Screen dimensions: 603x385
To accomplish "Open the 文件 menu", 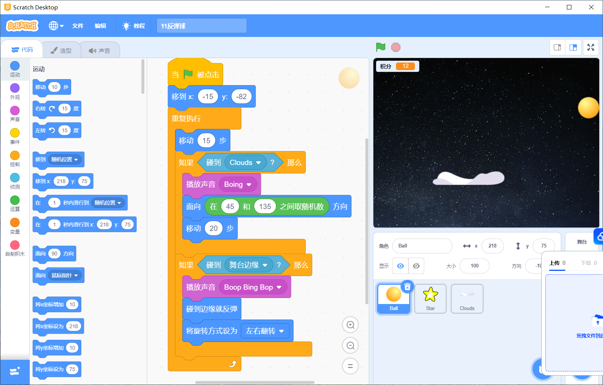I will coord(78,26).
